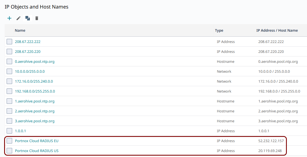This screenshot has height=157, width=307.
Task: Open the 208.67.220.220 object link
Action: pos(28,52)
